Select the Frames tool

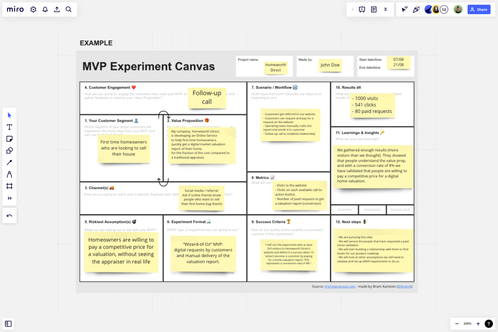(9, 186)
